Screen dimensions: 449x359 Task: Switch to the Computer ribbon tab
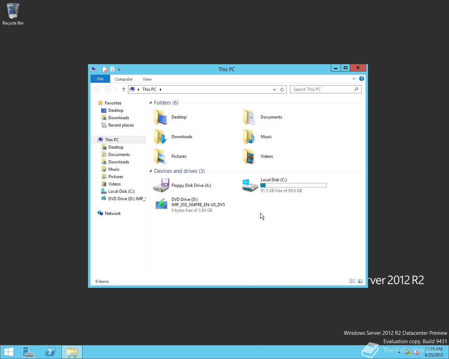123,79
